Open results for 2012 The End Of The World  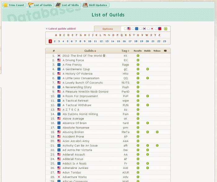click(138, 56)
